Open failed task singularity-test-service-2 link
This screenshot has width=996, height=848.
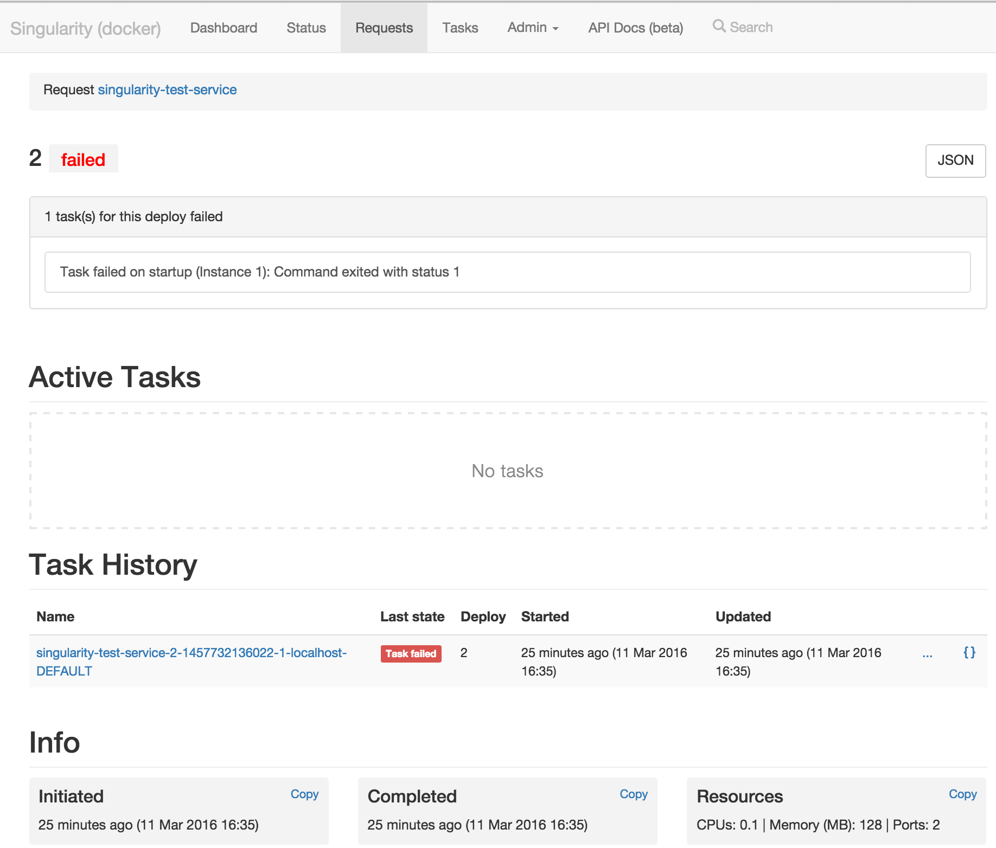(x=191, y=661)
